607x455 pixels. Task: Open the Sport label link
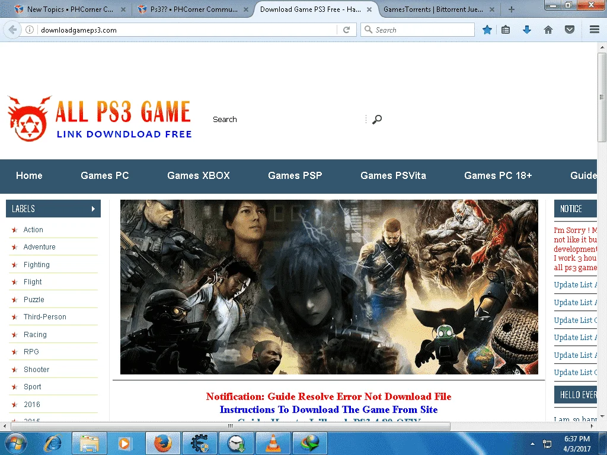[32, 387]
